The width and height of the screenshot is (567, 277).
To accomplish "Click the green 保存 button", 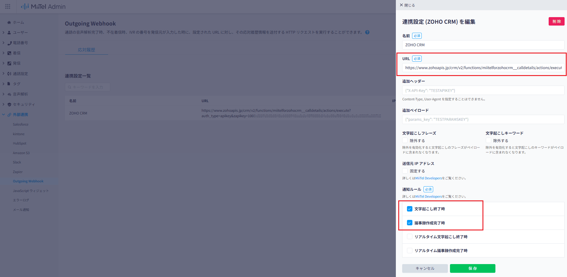I will [473, 268].
